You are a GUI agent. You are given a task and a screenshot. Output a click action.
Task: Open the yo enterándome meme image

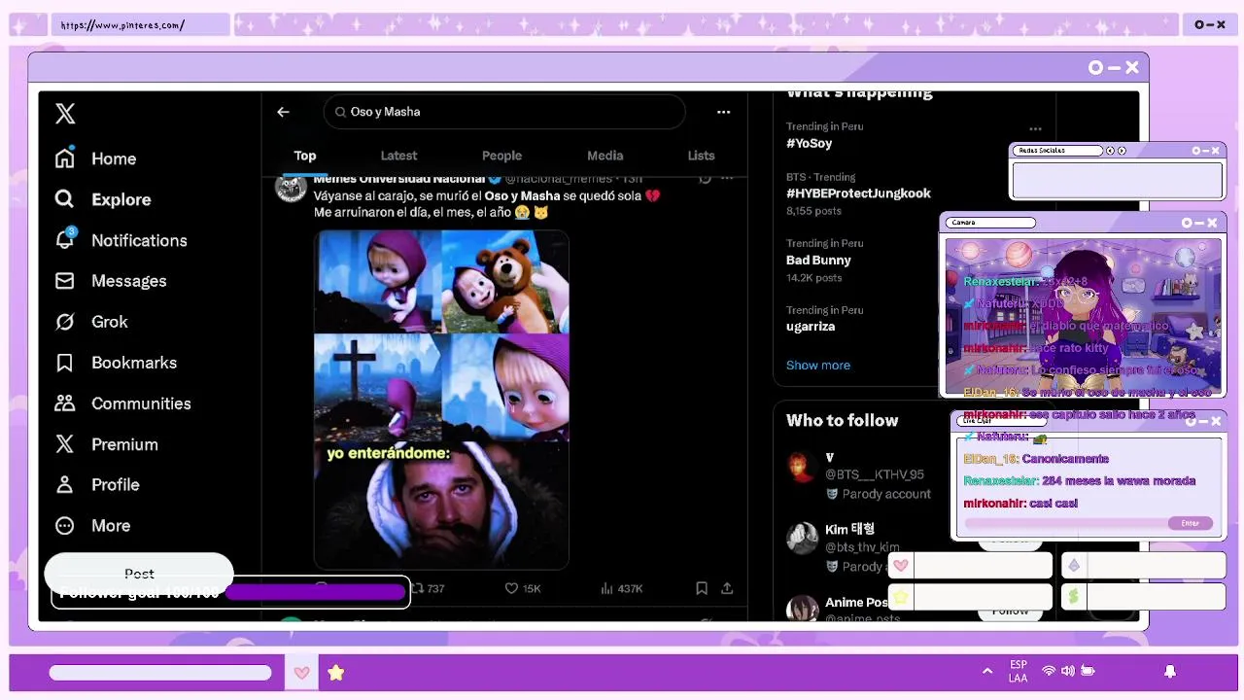[441, 505]
